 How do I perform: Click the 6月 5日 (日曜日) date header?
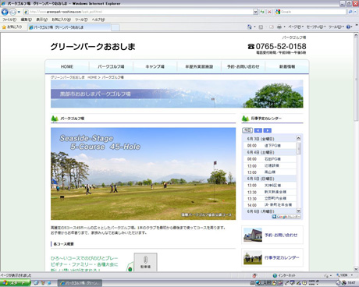click(261, 179)
